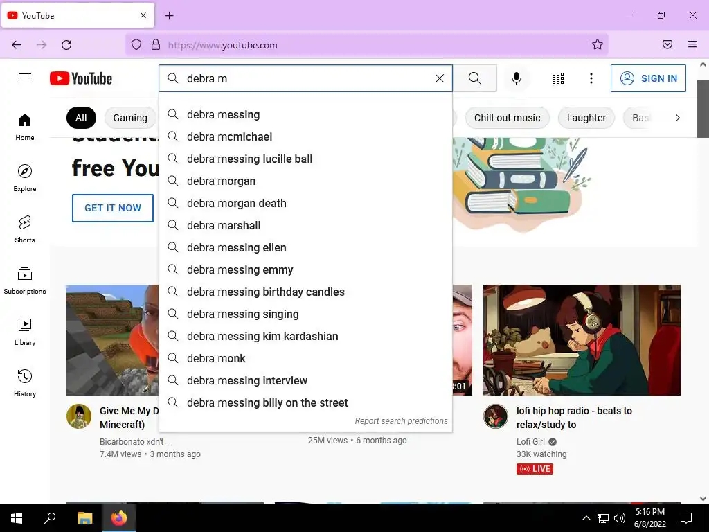Open the three-dot settings menu

click(x=591, y=78)
